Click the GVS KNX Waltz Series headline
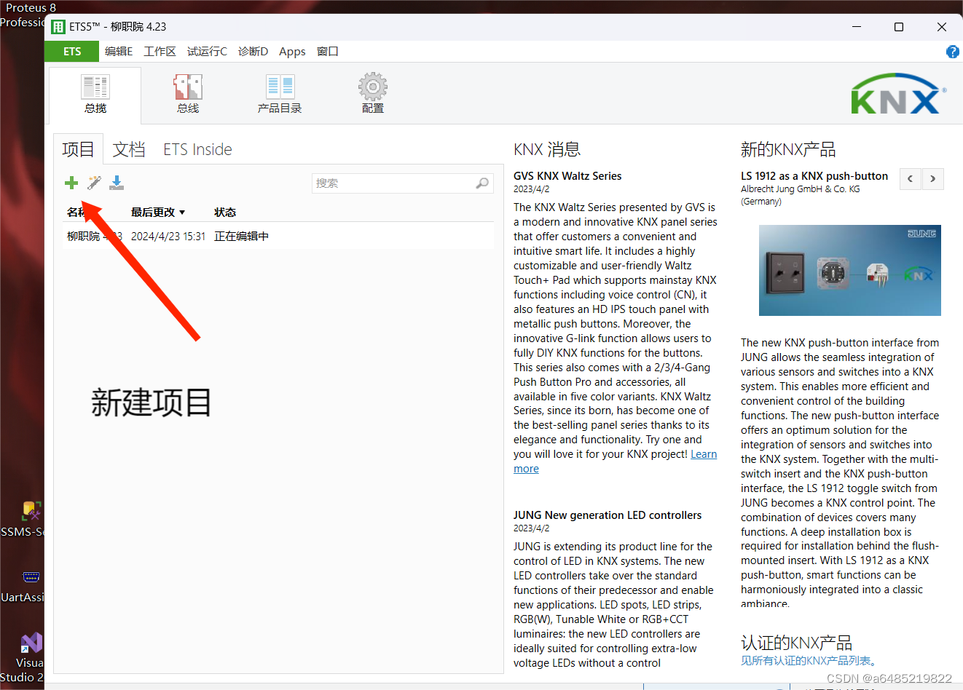 click(567, 176)
